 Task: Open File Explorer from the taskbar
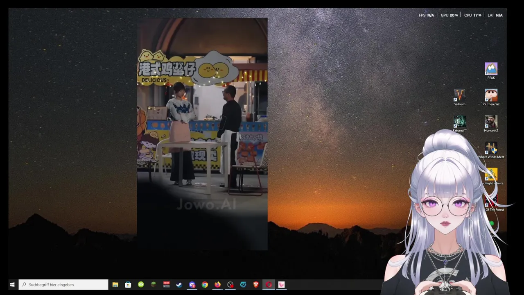point(115,284)
